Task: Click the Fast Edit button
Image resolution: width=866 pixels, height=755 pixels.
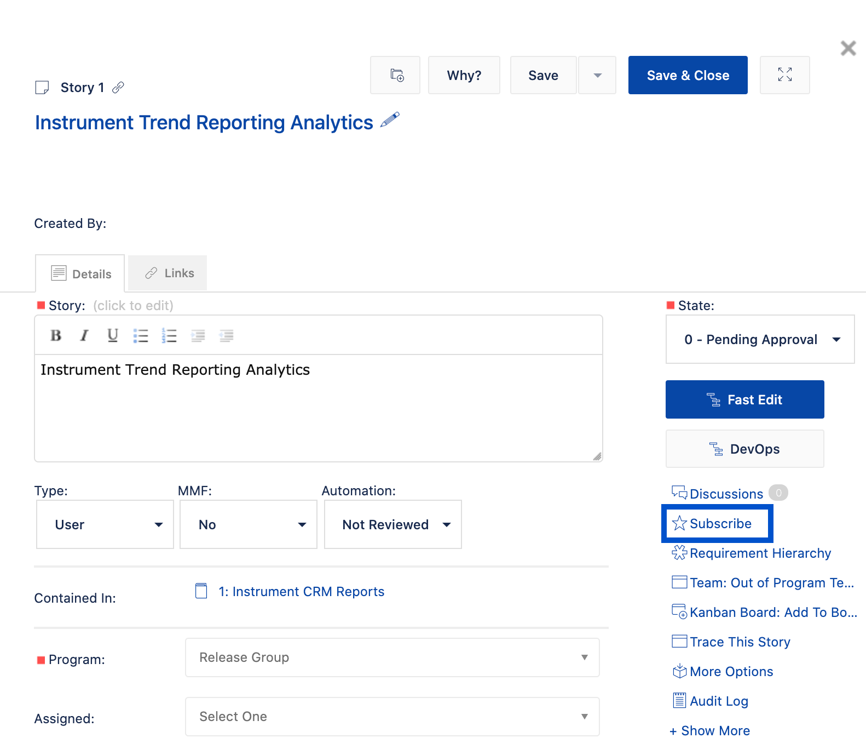Action: point(745,399)
